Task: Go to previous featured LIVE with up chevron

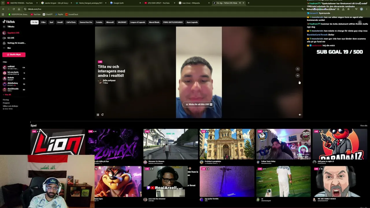Action: pos(297,69)
